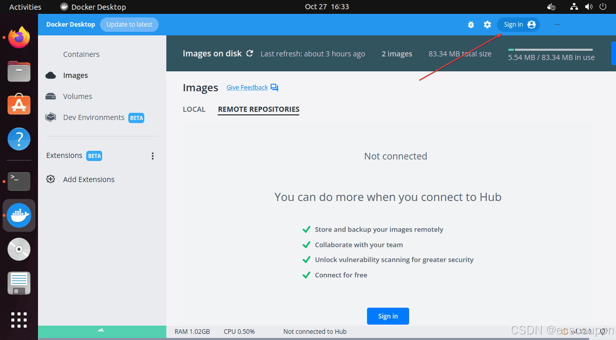Click the Extensions BETA heading
This screenshot has width=616, height=340.
click(x=74, y=155)
